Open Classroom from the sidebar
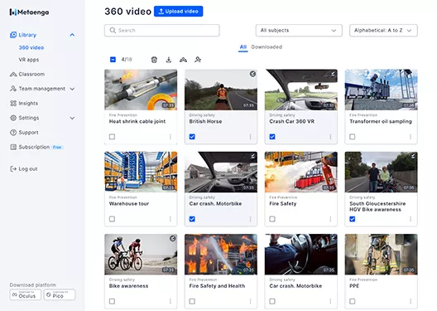This screenshot has width=437, height=311. (x=27, y=74)
